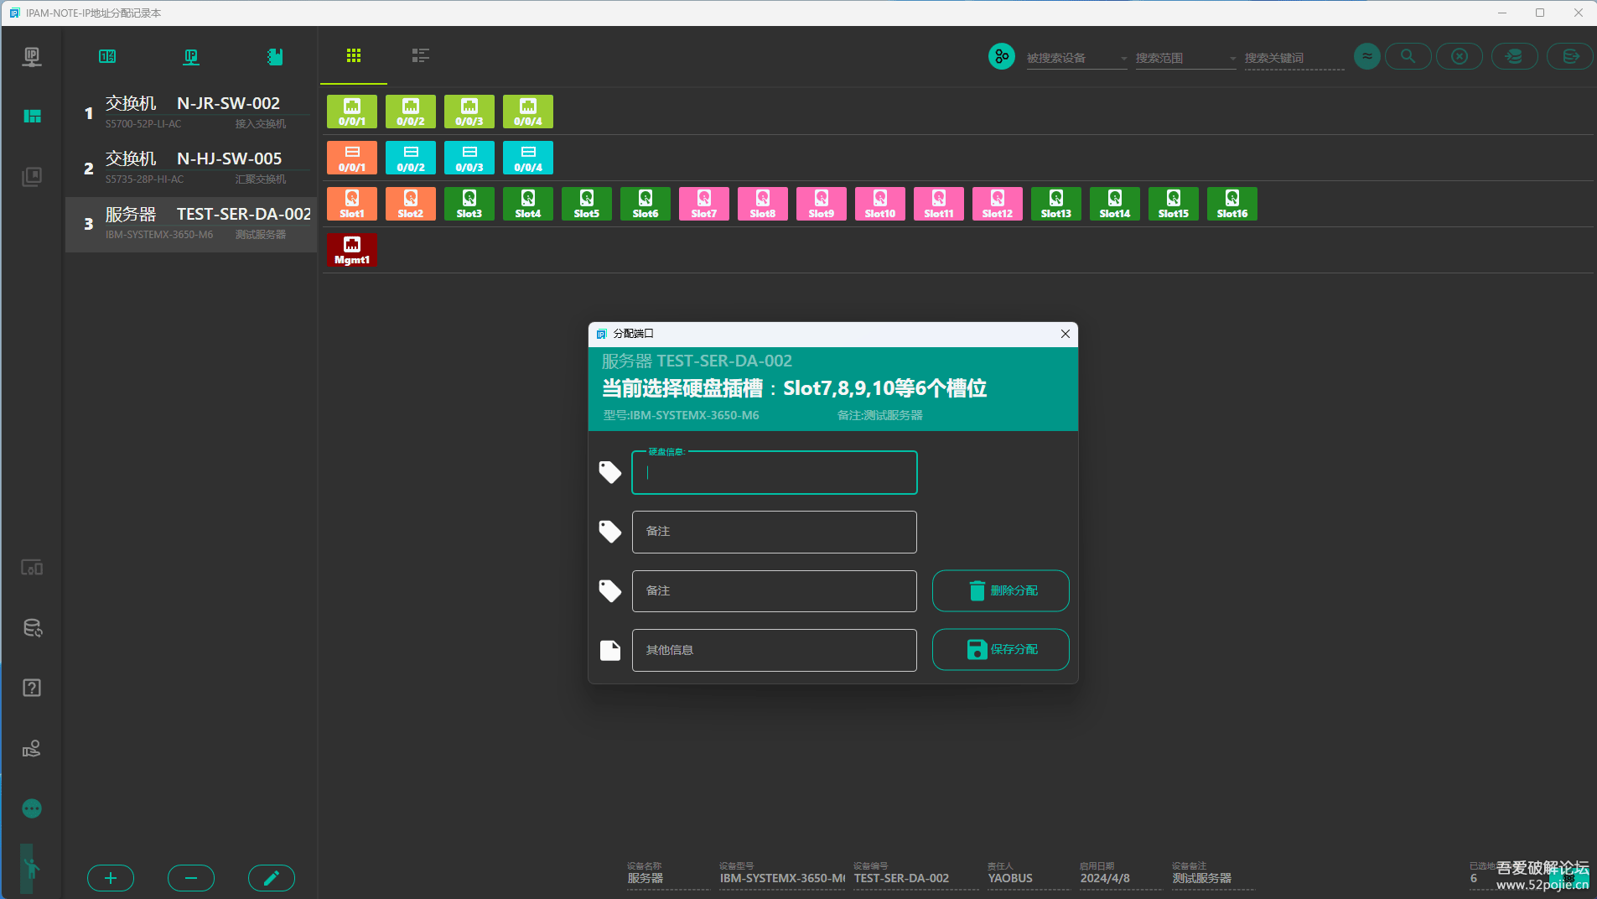The width and height of the screenshot is (1597, 899).
Task: Select the green notebook icon in device panel
Action: click(x=275, y=56)
